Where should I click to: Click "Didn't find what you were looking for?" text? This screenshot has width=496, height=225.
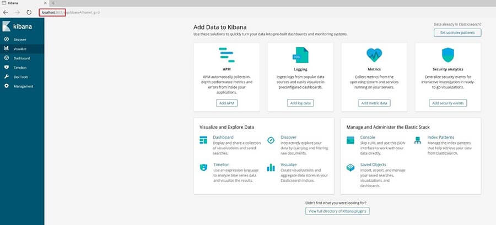[x=337, y=203]
